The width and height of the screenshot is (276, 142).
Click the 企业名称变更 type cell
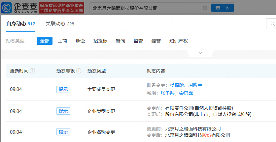point(101,132)
